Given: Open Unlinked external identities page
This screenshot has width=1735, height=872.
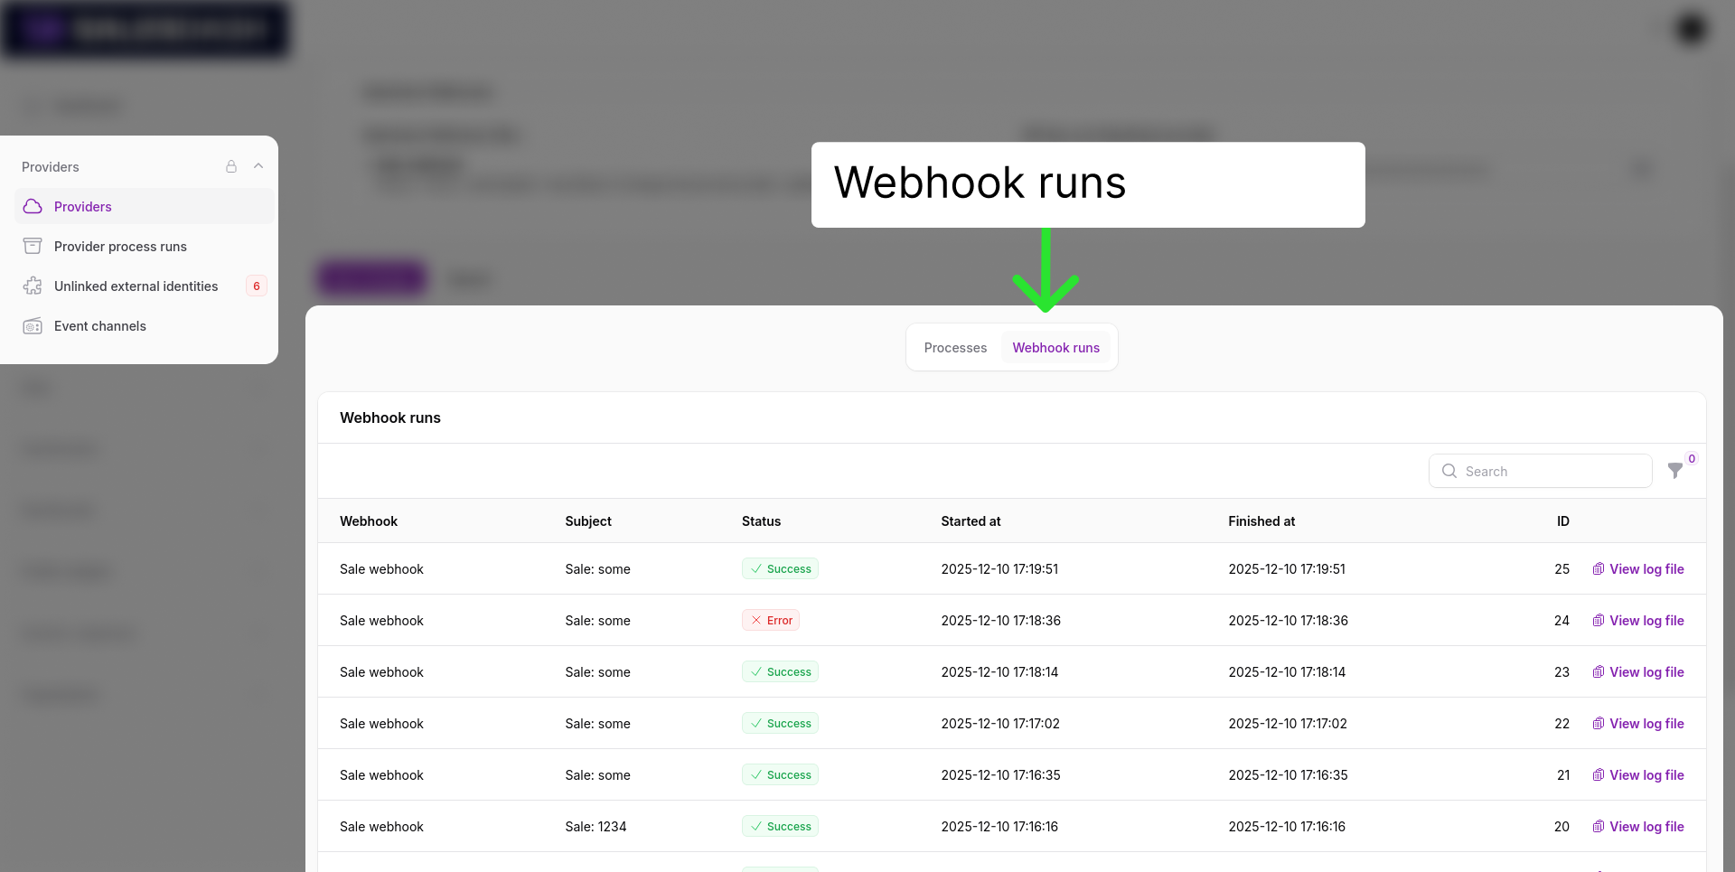Looking at the screenshot, I should pos(136,286).
